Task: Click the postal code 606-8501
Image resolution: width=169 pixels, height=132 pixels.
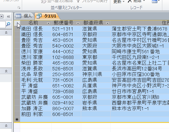Action: [x=66, y=114]
